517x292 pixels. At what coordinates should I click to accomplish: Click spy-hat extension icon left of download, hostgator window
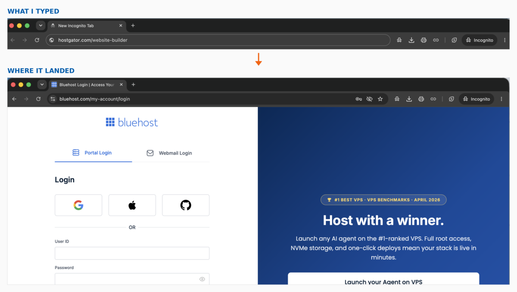pos(399,40)
